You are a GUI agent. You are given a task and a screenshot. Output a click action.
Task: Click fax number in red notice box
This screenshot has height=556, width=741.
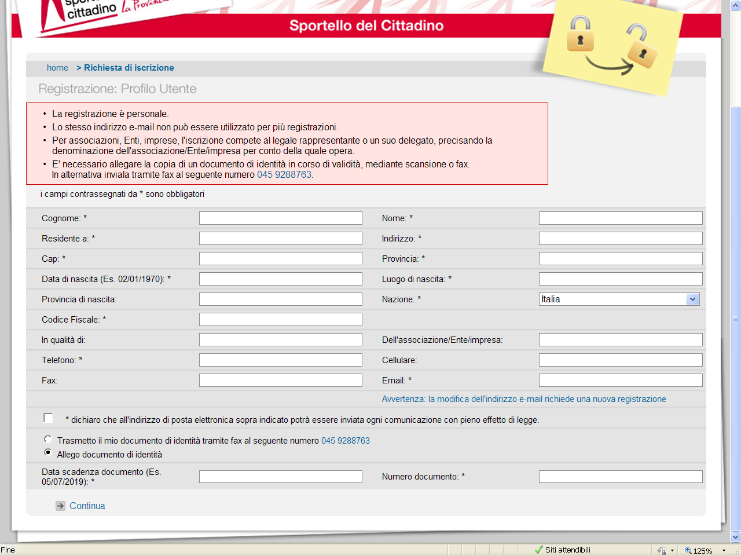pos(284,175)
